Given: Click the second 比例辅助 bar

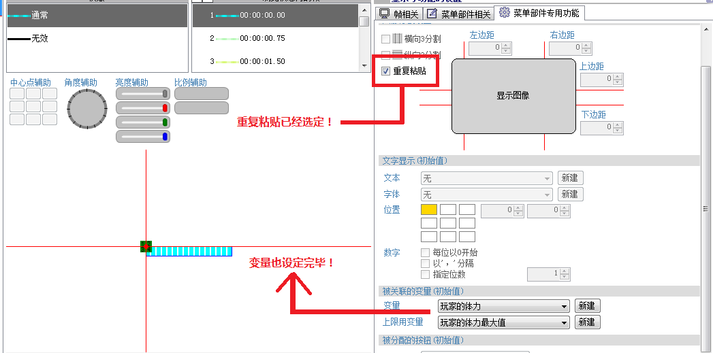Looking at the screenshot, I should pos(202,107).
